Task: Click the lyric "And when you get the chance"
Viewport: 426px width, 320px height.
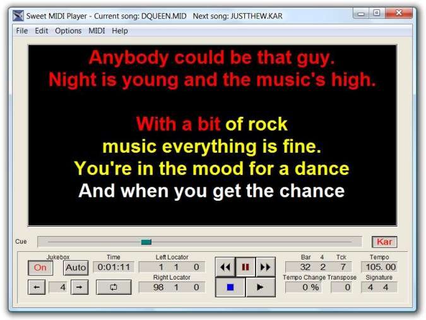Action: click(211, 191)
